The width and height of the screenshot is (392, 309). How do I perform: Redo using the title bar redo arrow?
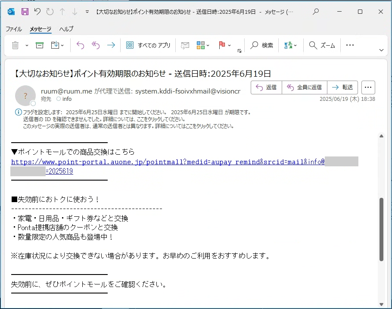coord(50,12)
